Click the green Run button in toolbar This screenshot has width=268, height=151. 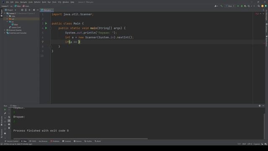pyautogui.click(x=238, y=6)
